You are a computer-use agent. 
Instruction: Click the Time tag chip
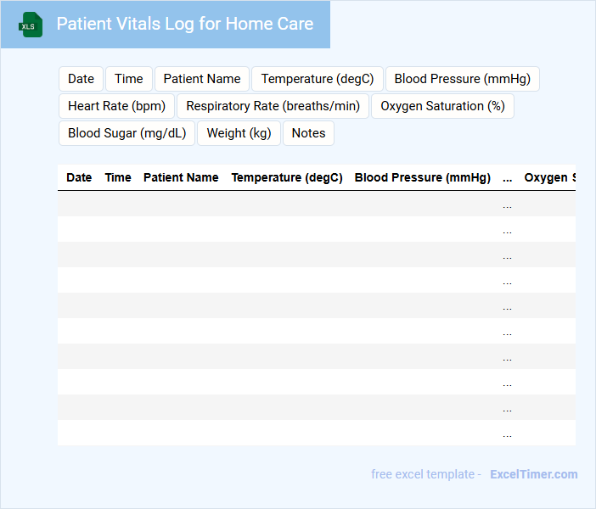(129, 79)
